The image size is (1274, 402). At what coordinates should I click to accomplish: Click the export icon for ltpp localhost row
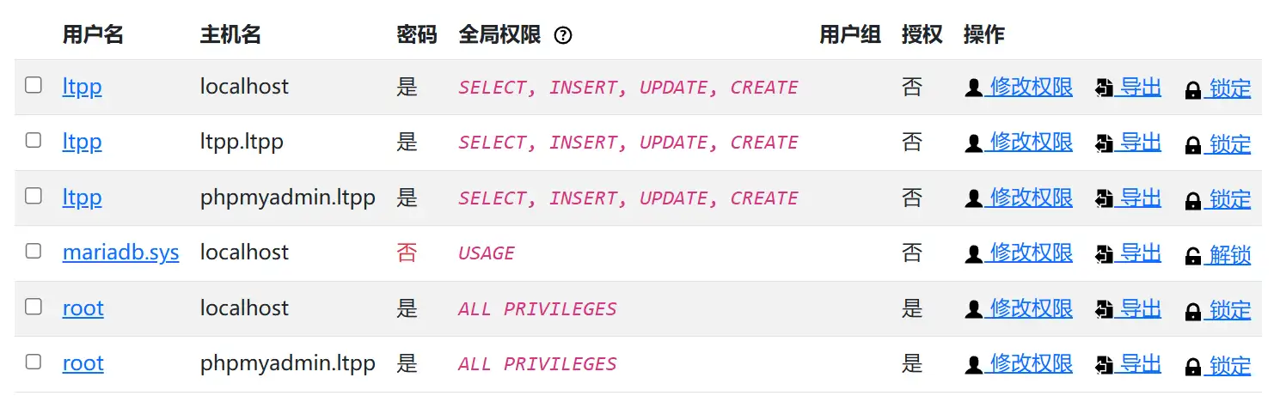[x=1104, y=88]
